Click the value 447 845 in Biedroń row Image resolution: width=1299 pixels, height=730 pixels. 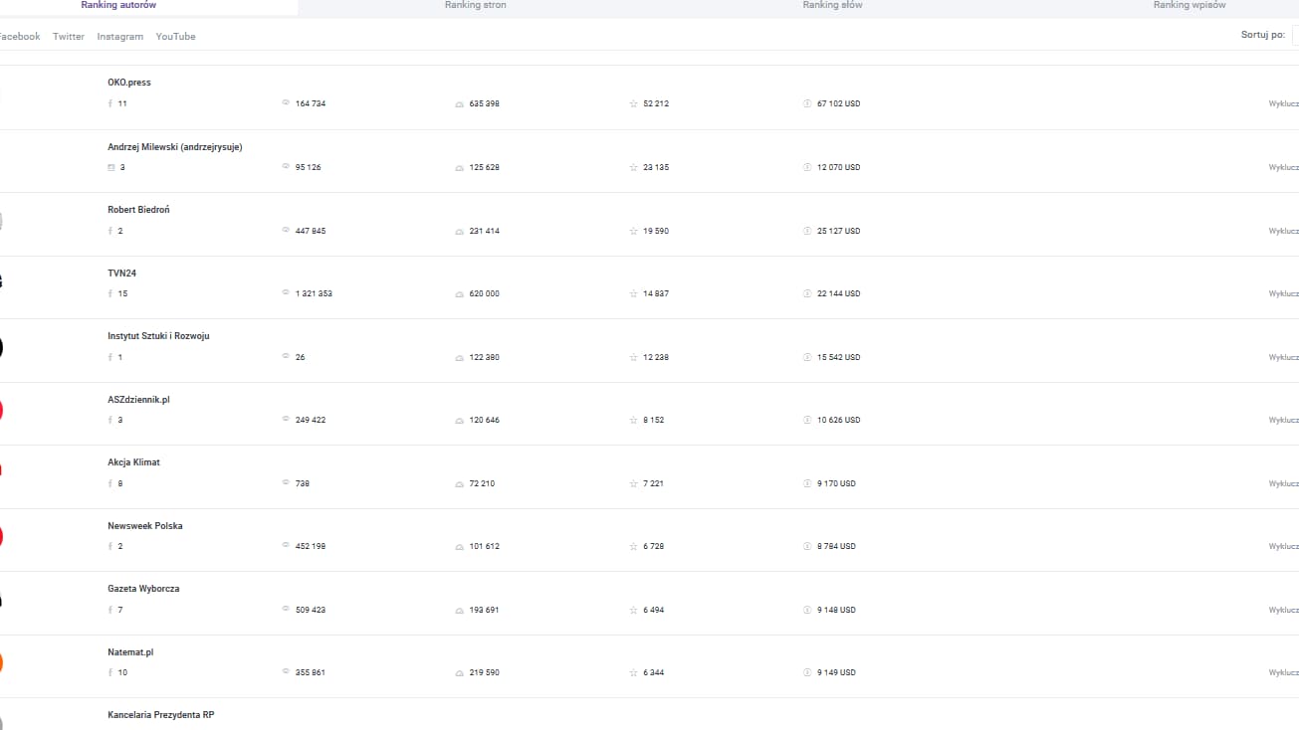click(311, 231)
